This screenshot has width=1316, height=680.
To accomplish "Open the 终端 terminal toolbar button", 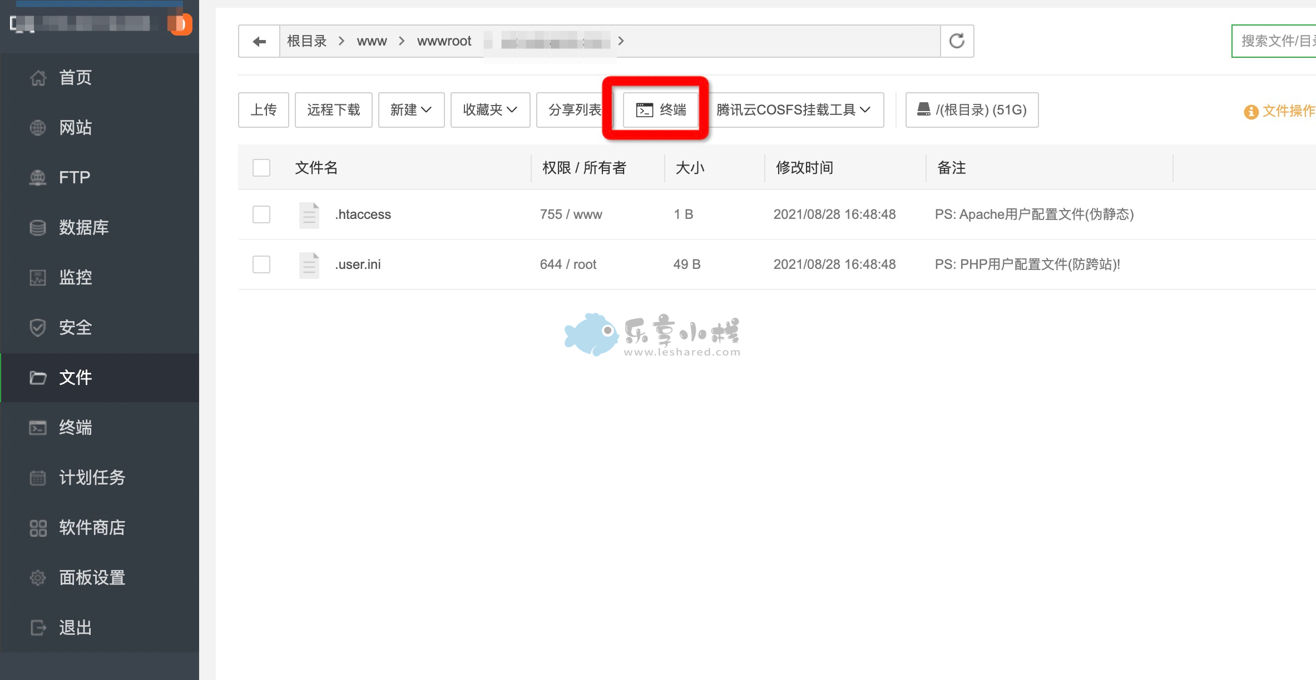I will point(661,110).
